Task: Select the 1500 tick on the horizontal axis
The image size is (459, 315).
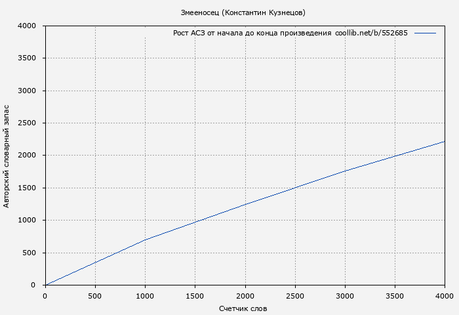Action: 195,296
